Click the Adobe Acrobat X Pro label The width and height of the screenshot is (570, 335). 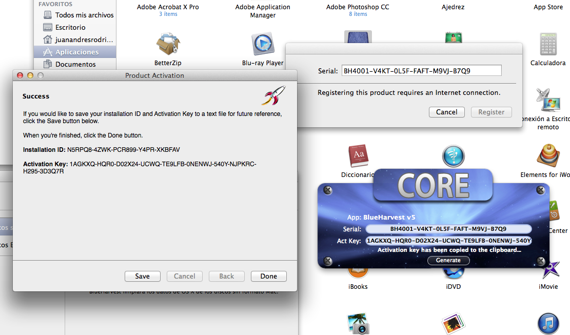168,7
